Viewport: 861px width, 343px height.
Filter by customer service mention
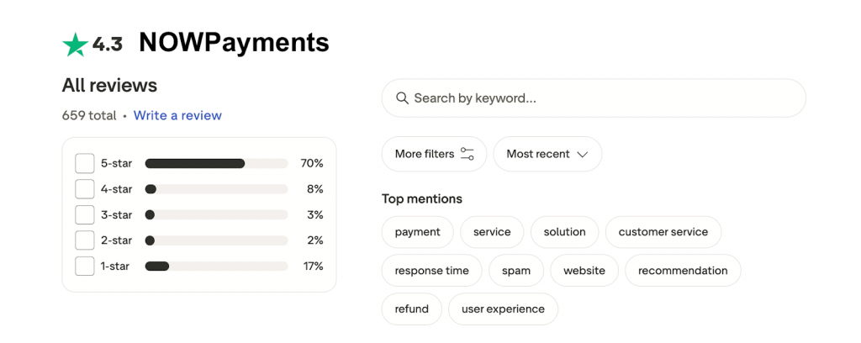point(663,232)
